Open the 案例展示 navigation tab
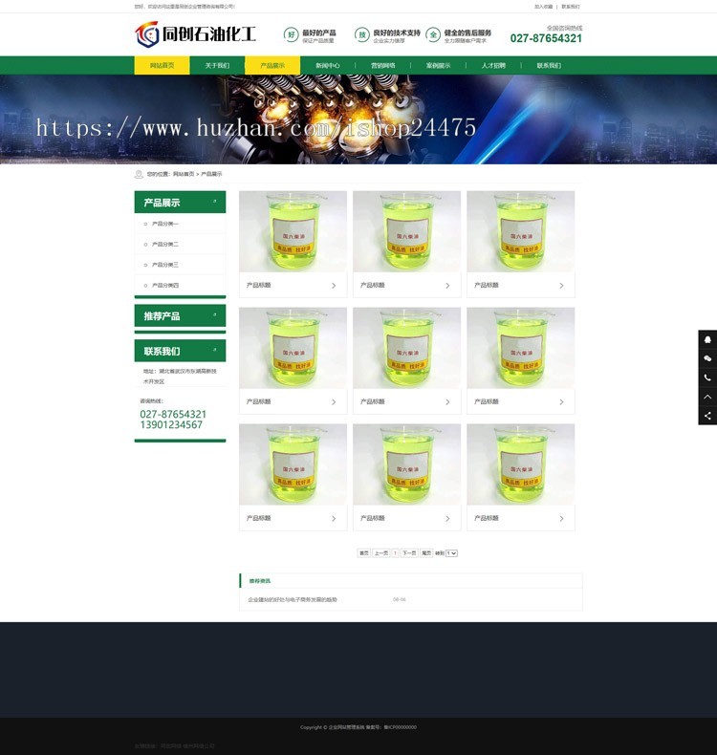This screenshot has width=717, height=755. coord(438,66)
